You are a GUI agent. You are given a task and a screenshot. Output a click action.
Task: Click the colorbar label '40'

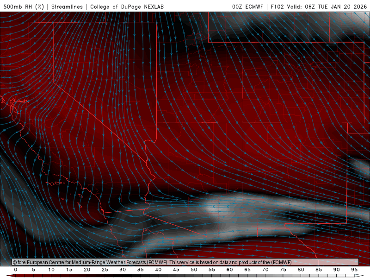(158, 270)
